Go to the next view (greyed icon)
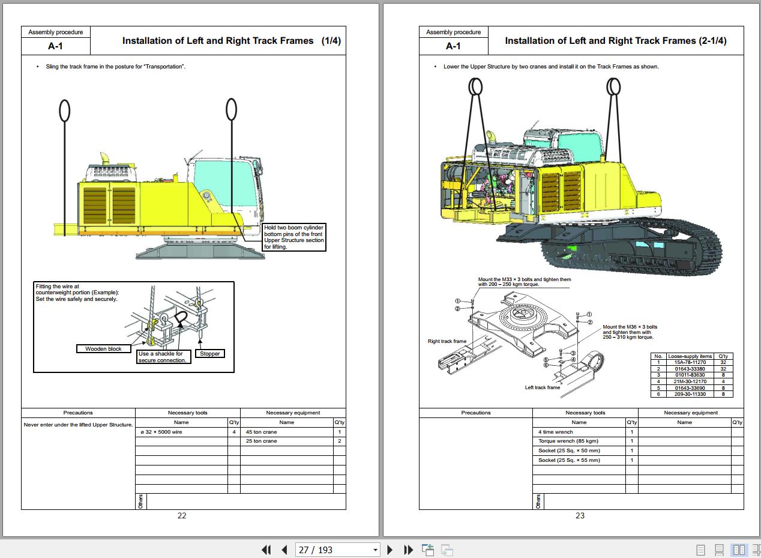Viewport: 761px width, 558px height. pos(447,550)
